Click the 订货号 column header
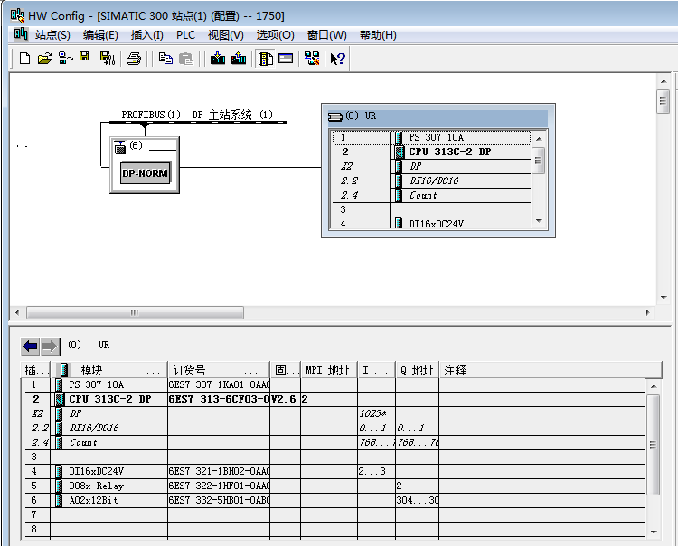Screen dimensions: 678x546 coord(189,370)
